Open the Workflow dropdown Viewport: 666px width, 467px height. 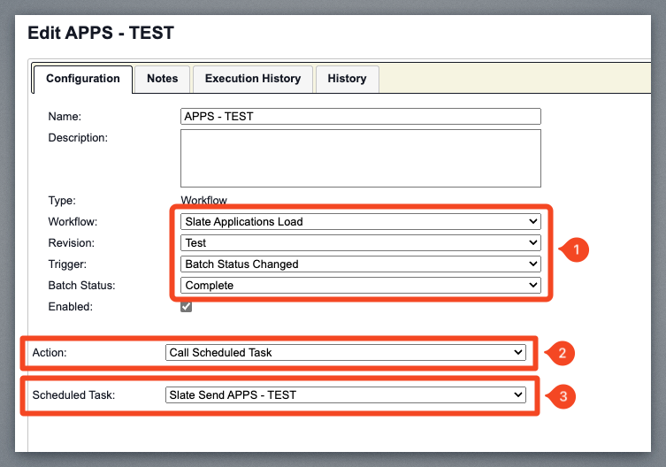coord(360,221)
